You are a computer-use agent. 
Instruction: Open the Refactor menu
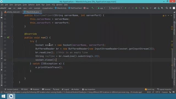pyautogui.click(x=31, y=5)
